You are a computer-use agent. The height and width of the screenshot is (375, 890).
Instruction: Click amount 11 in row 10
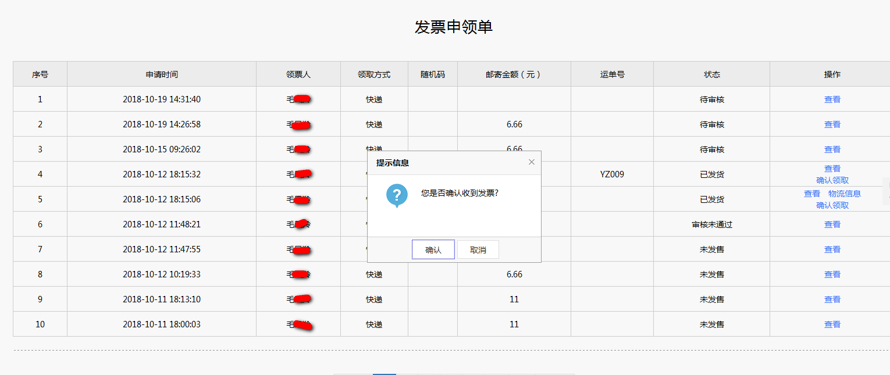[514, 324]
